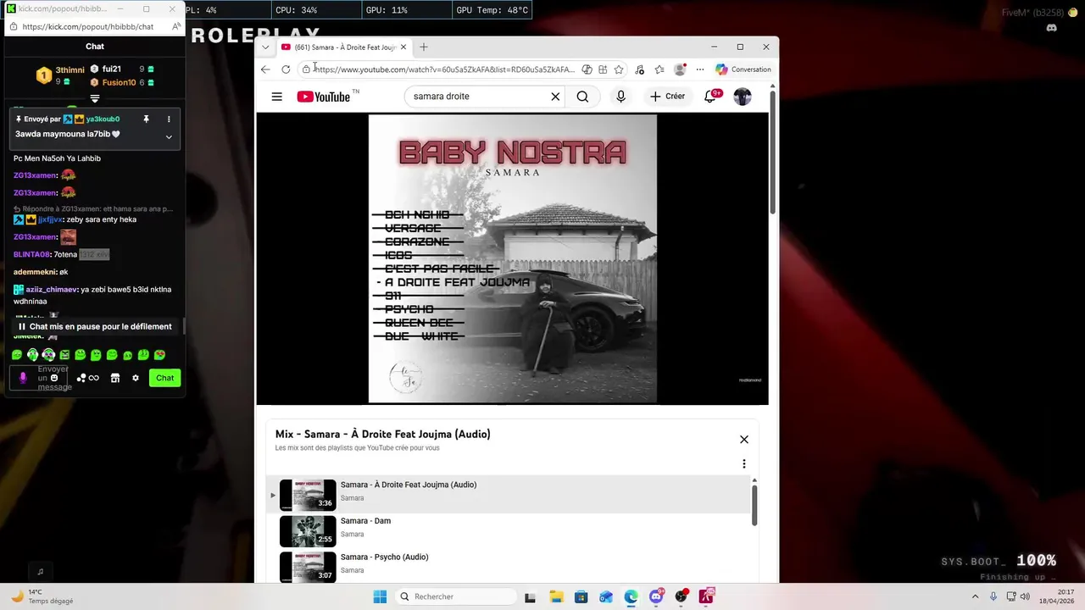Viewport: 1085px width, 610px height.
Task: Click taskbar Rechercher search box
Action: 456,596
